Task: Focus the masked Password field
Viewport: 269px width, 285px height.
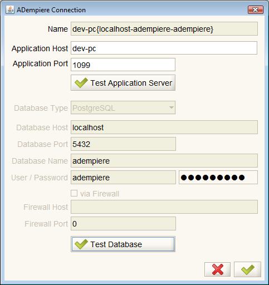Action: (x=218, y=178)
